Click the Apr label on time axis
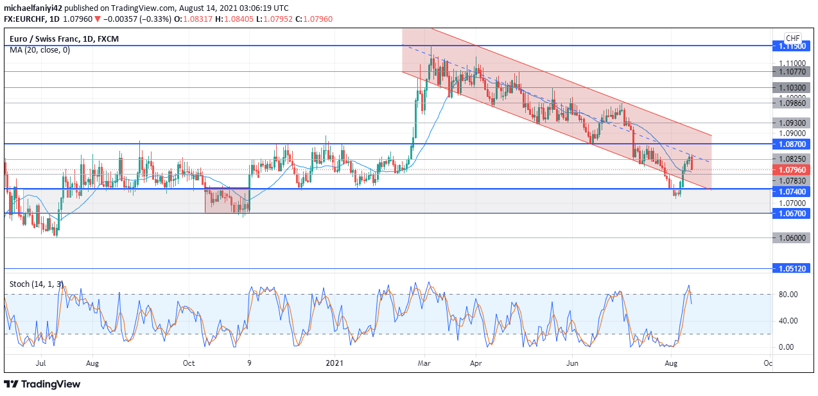The width and height of the screenshot is (818, 396). coord(476,363)
